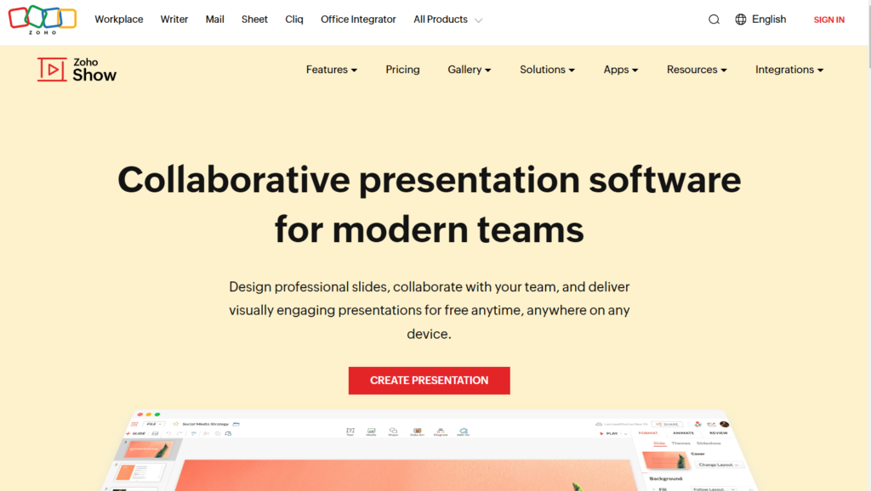Click the SIGN IN link
The height and width of the screenshot is (491, 871).
click(828, 20)
